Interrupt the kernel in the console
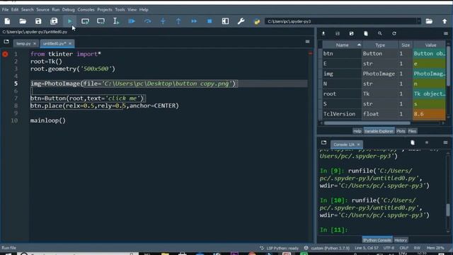This screenshot has height=255, width=453. click(427, 142)
